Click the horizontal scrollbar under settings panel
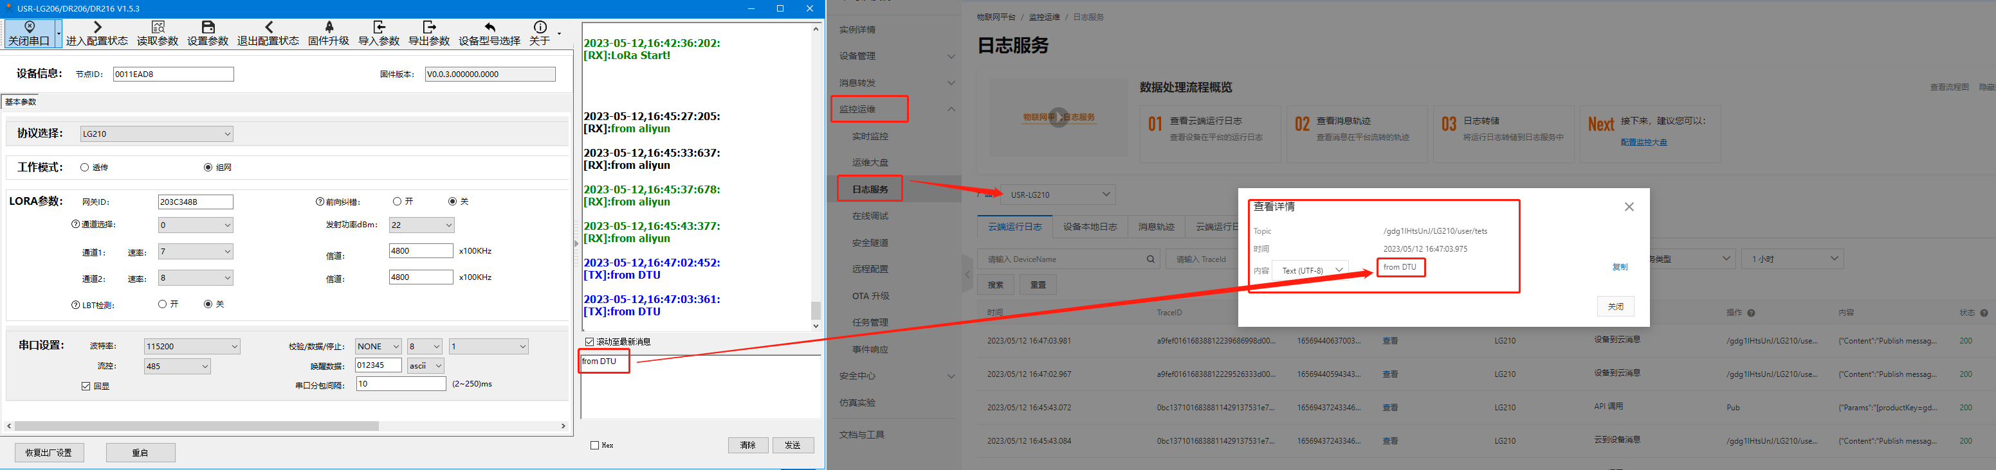Viewport: 1996px width, 470px height. click(196, 426)
